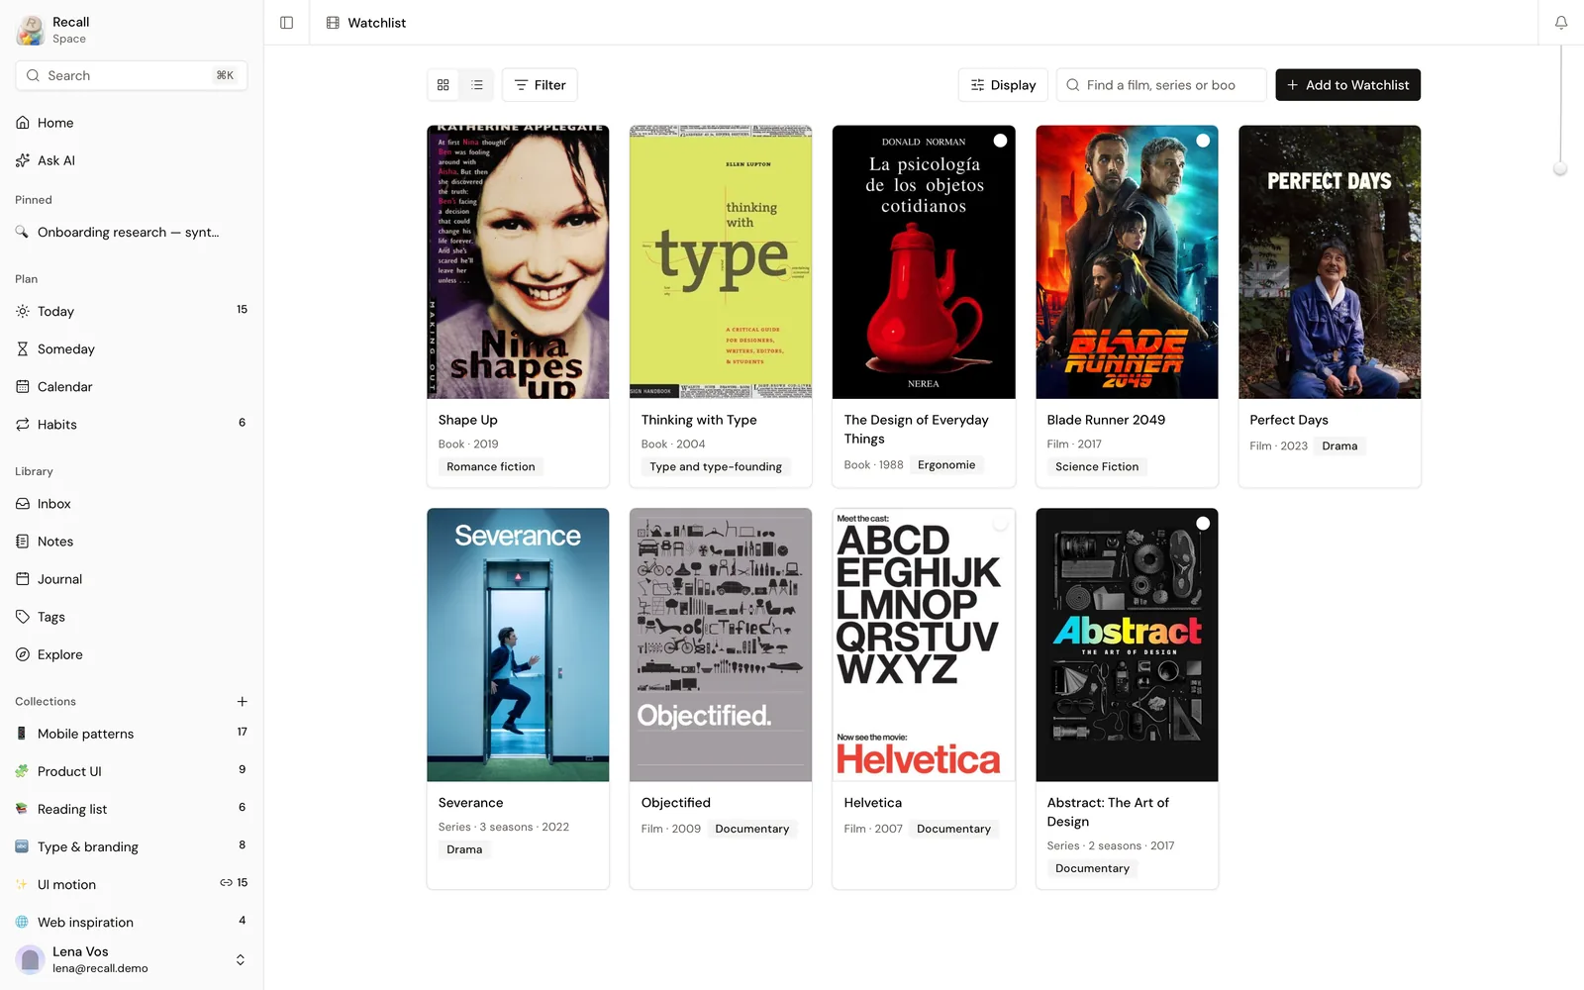1584x990 pixels.
Task: Click the sidebar Search box
Action: [132, 75]
